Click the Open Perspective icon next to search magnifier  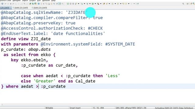pyautogui.click(x=188, y=4)
